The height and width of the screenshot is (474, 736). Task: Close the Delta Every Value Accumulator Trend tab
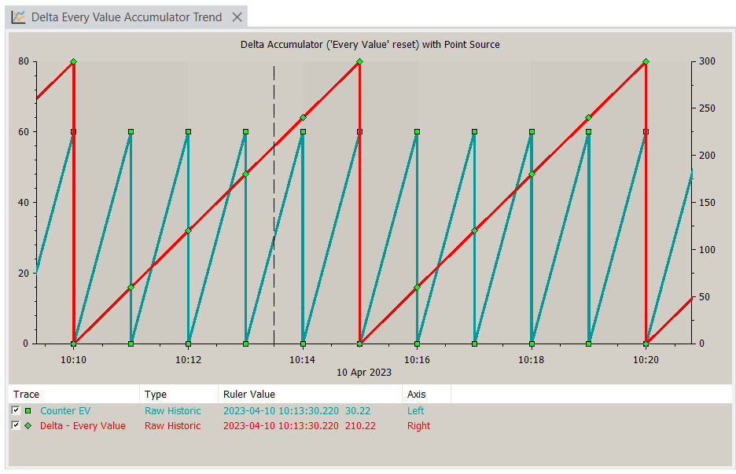point(237,17)
